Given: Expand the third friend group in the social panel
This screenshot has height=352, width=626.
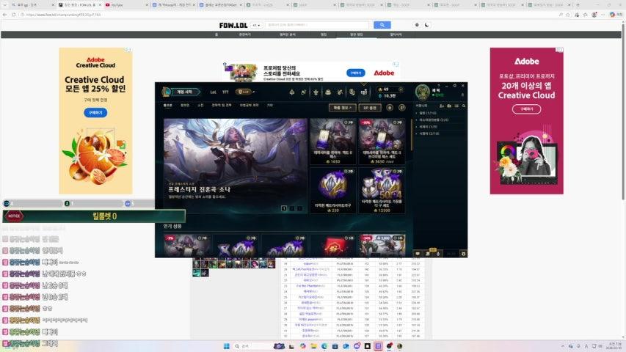Looking at the screenshot, I should coord(426,127).
